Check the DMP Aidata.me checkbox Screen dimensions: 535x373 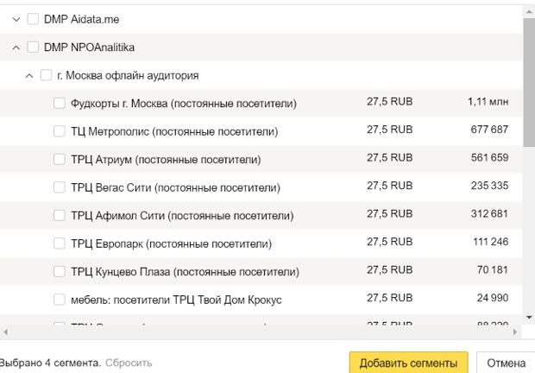[x=33, y=19]
